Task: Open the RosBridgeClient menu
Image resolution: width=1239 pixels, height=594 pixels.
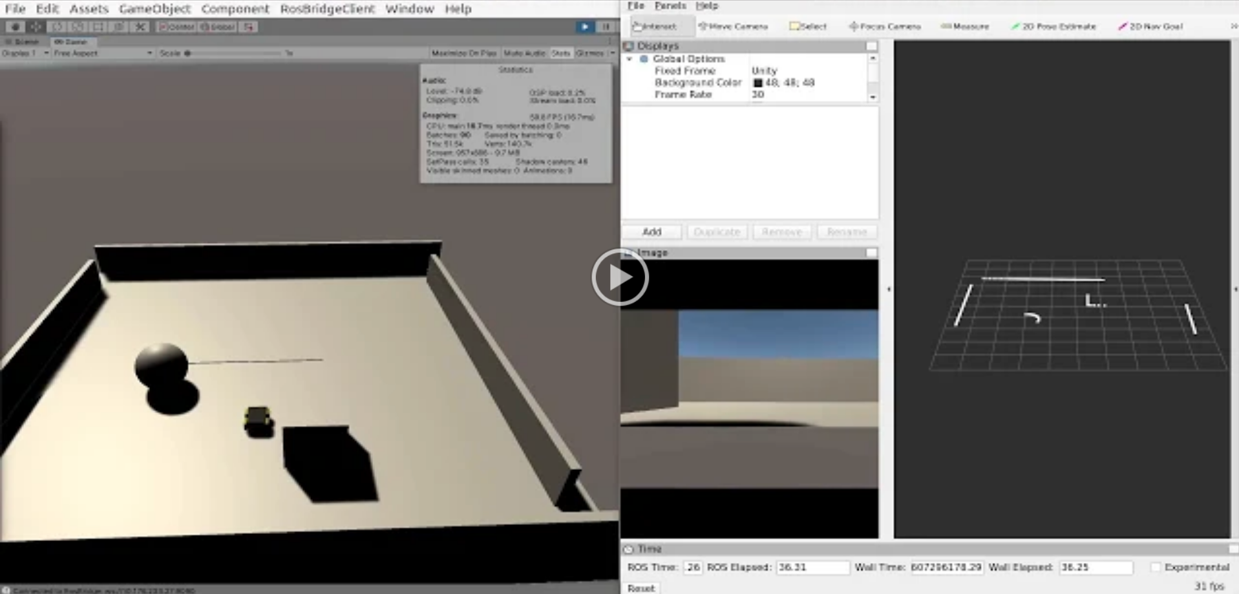Action: point(327,8)
